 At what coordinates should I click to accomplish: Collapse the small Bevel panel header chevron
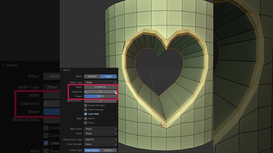click(61, 70)
